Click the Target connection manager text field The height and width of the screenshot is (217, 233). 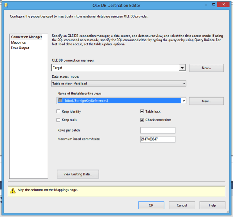coord(115,68)
